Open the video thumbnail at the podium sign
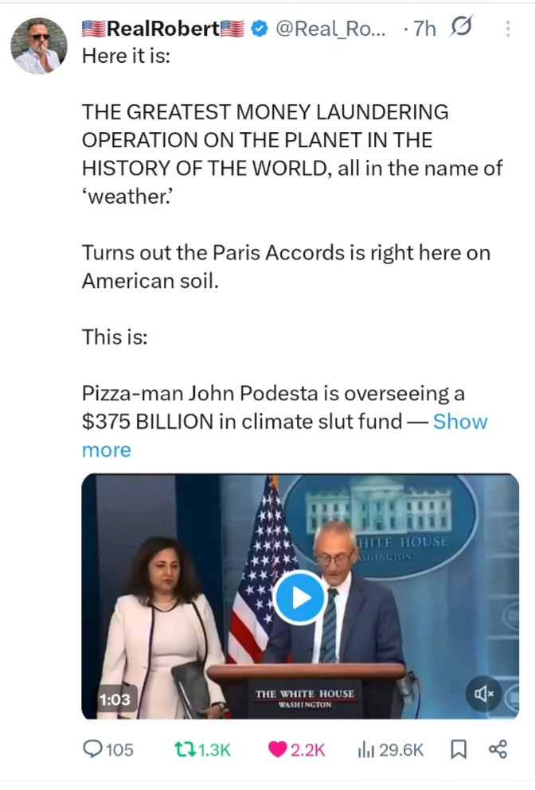This screenshot has width=535, height=790. tap(305, 699)
